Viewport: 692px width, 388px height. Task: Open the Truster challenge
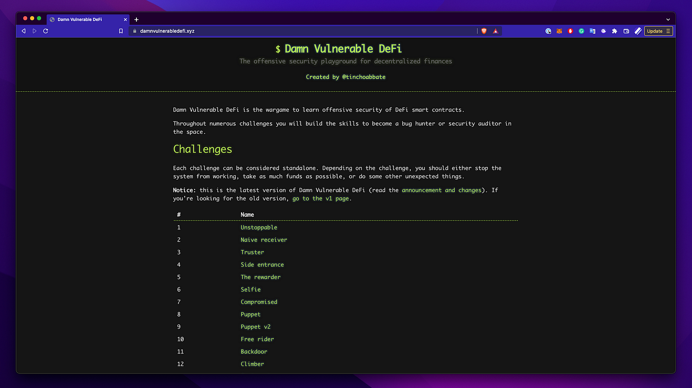pos(253,252)
